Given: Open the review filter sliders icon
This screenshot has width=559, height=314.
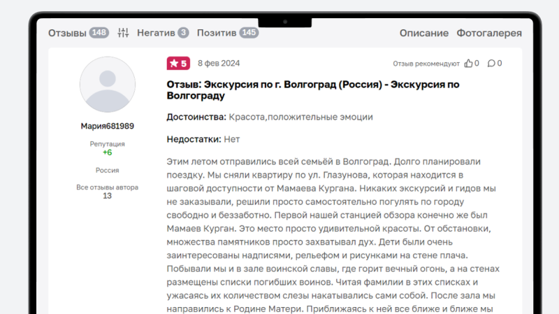Looking at the screenshot, I should [123, 33].
